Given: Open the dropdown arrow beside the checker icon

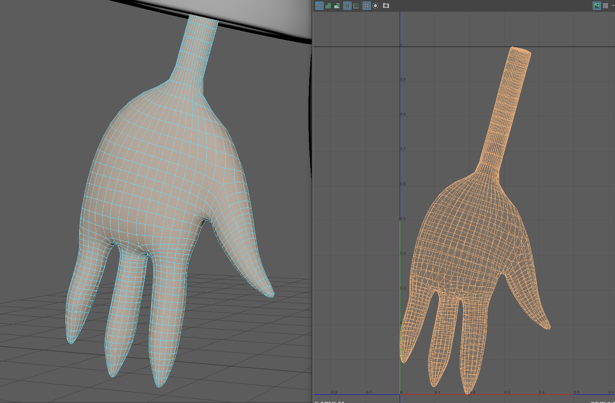Looking at the screenshot, I should (613, 5).
